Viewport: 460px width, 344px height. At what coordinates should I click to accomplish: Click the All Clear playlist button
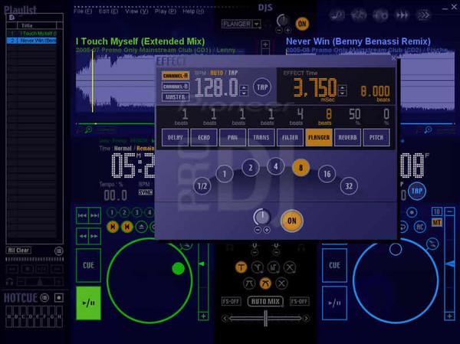18,251
